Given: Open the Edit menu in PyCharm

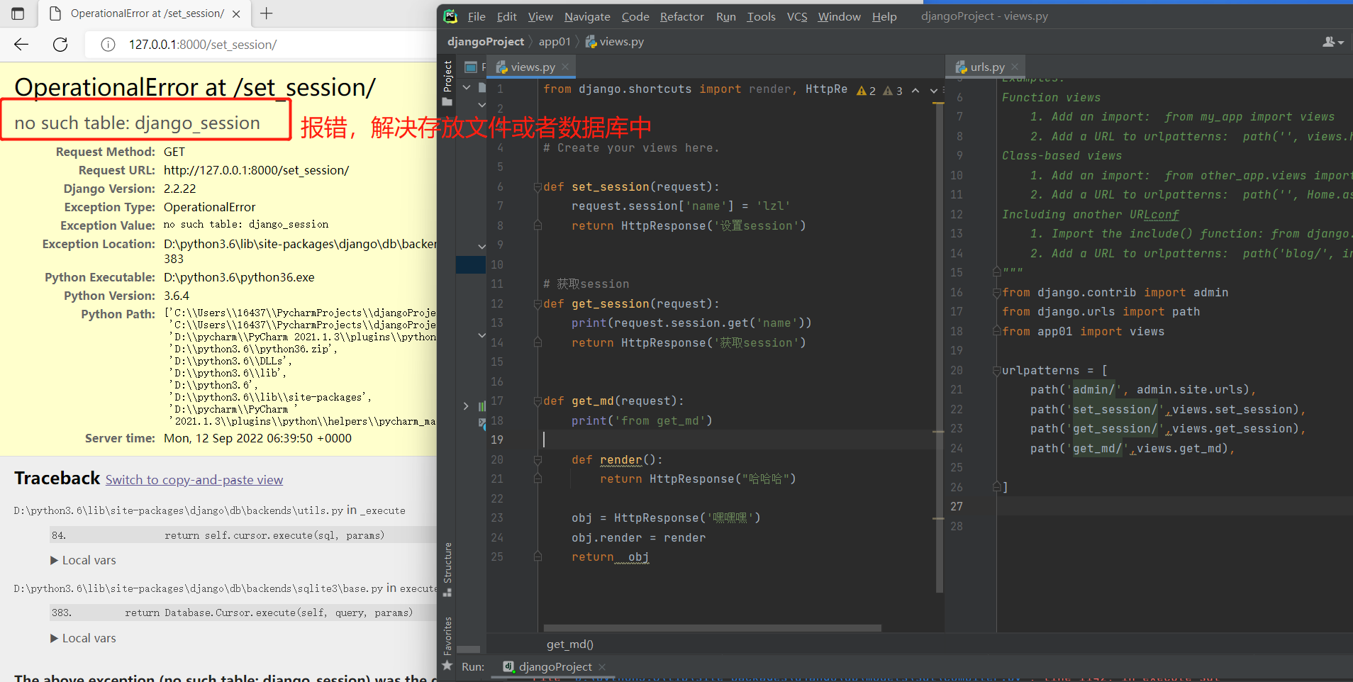Looking at the screenshot, I should coord(506,16).
